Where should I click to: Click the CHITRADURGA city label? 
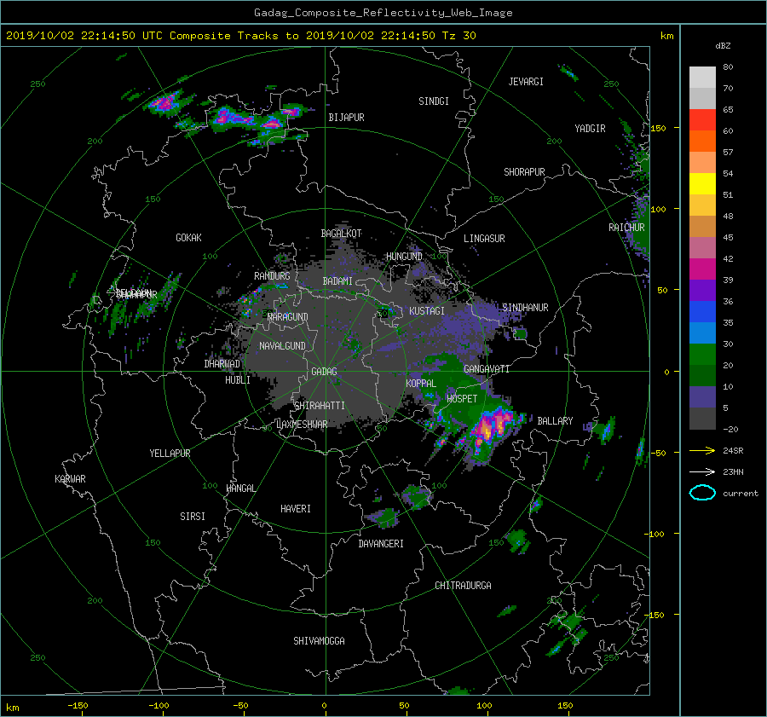pos(463,586)
